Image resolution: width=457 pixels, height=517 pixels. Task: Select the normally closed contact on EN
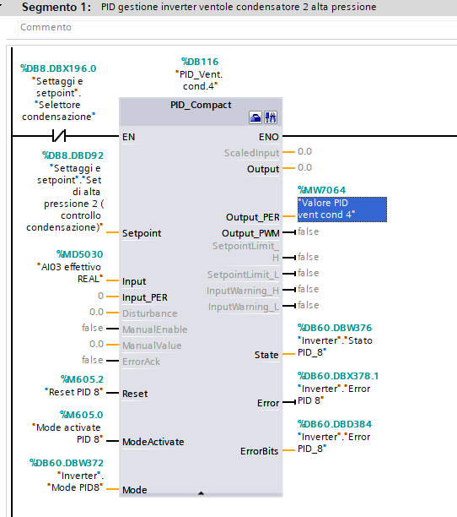point(59,135)
